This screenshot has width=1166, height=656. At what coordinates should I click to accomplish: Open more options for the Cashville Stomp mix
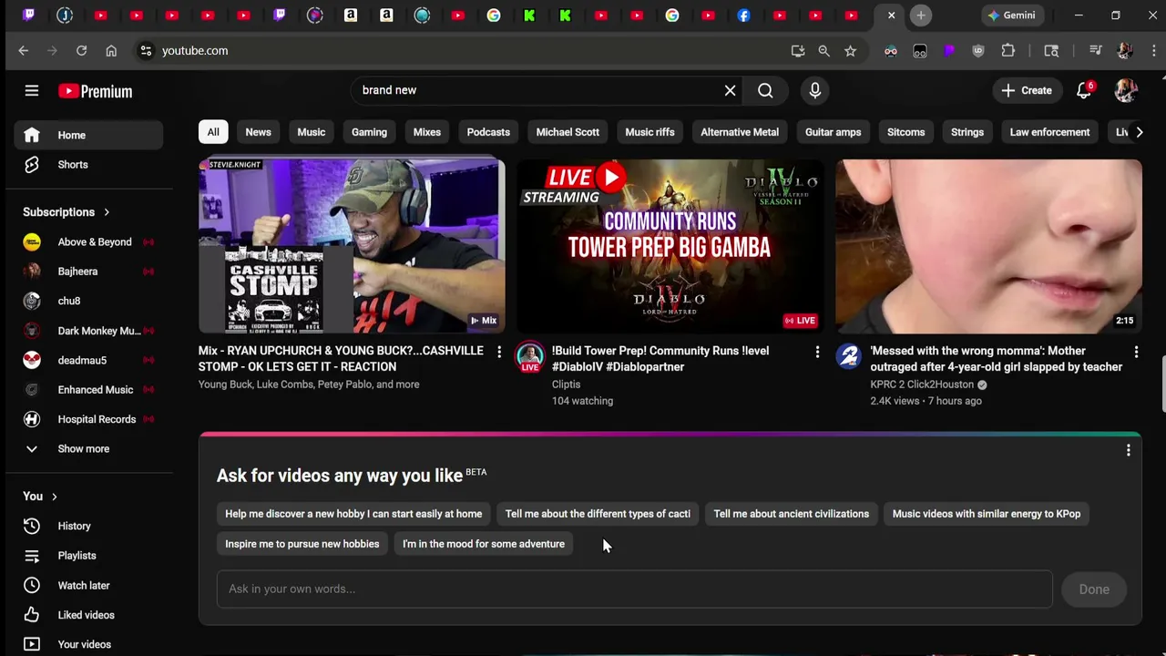pos(498,352)
